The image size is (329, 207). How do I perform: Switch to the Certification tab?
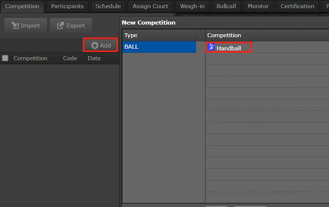pos(297,6)
